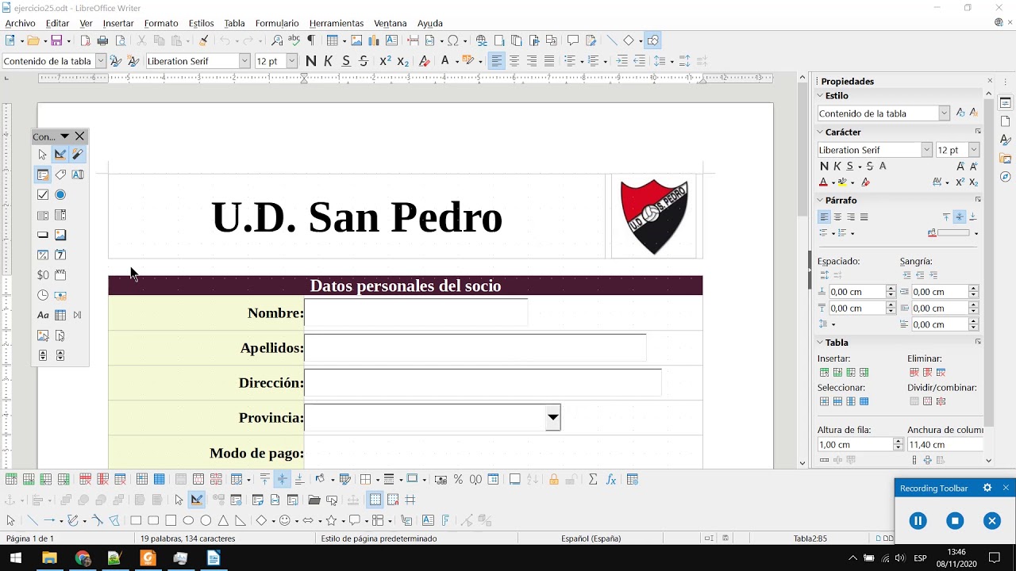The width and height of the screenshot is (1016, 571).
Task: Open the paragraph style dropdown in toolbar
Action: (101, 61)
